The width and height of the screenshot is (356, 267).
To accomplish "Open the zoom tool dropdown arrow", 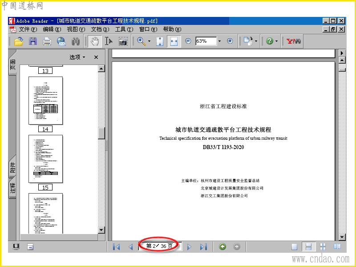I will point(149,41).
